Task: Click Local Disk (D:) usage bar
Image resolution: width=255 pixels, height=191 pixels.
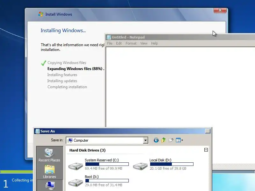Action: [x=172, y=164]
